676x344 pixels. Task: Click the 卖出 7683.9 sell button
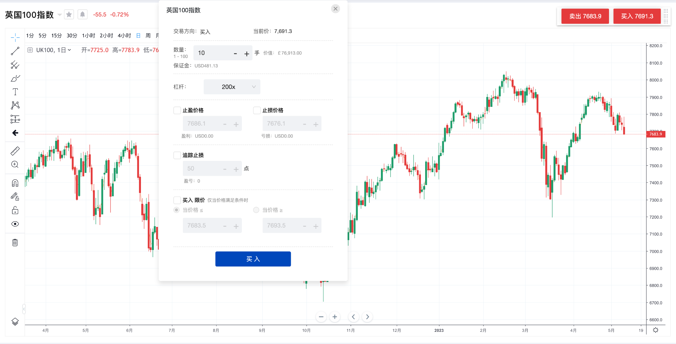point(585,16)
